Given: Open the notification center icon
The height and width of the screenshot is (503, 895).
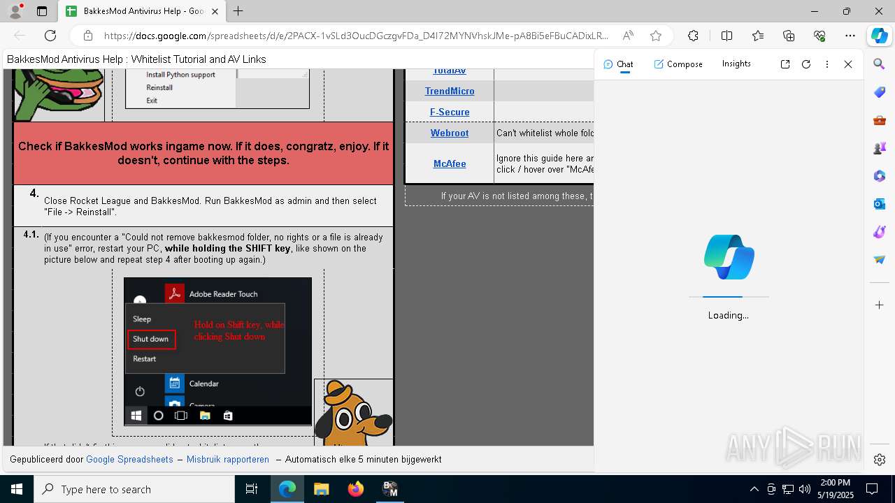Looking at the screenshot, I should (x=872, y=489).
